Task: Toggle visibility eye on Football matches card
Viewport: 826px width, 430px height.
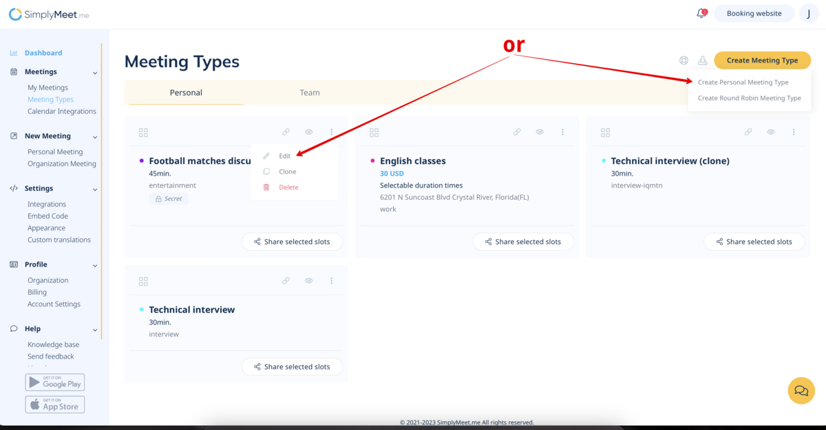Action: coord(309,132)
